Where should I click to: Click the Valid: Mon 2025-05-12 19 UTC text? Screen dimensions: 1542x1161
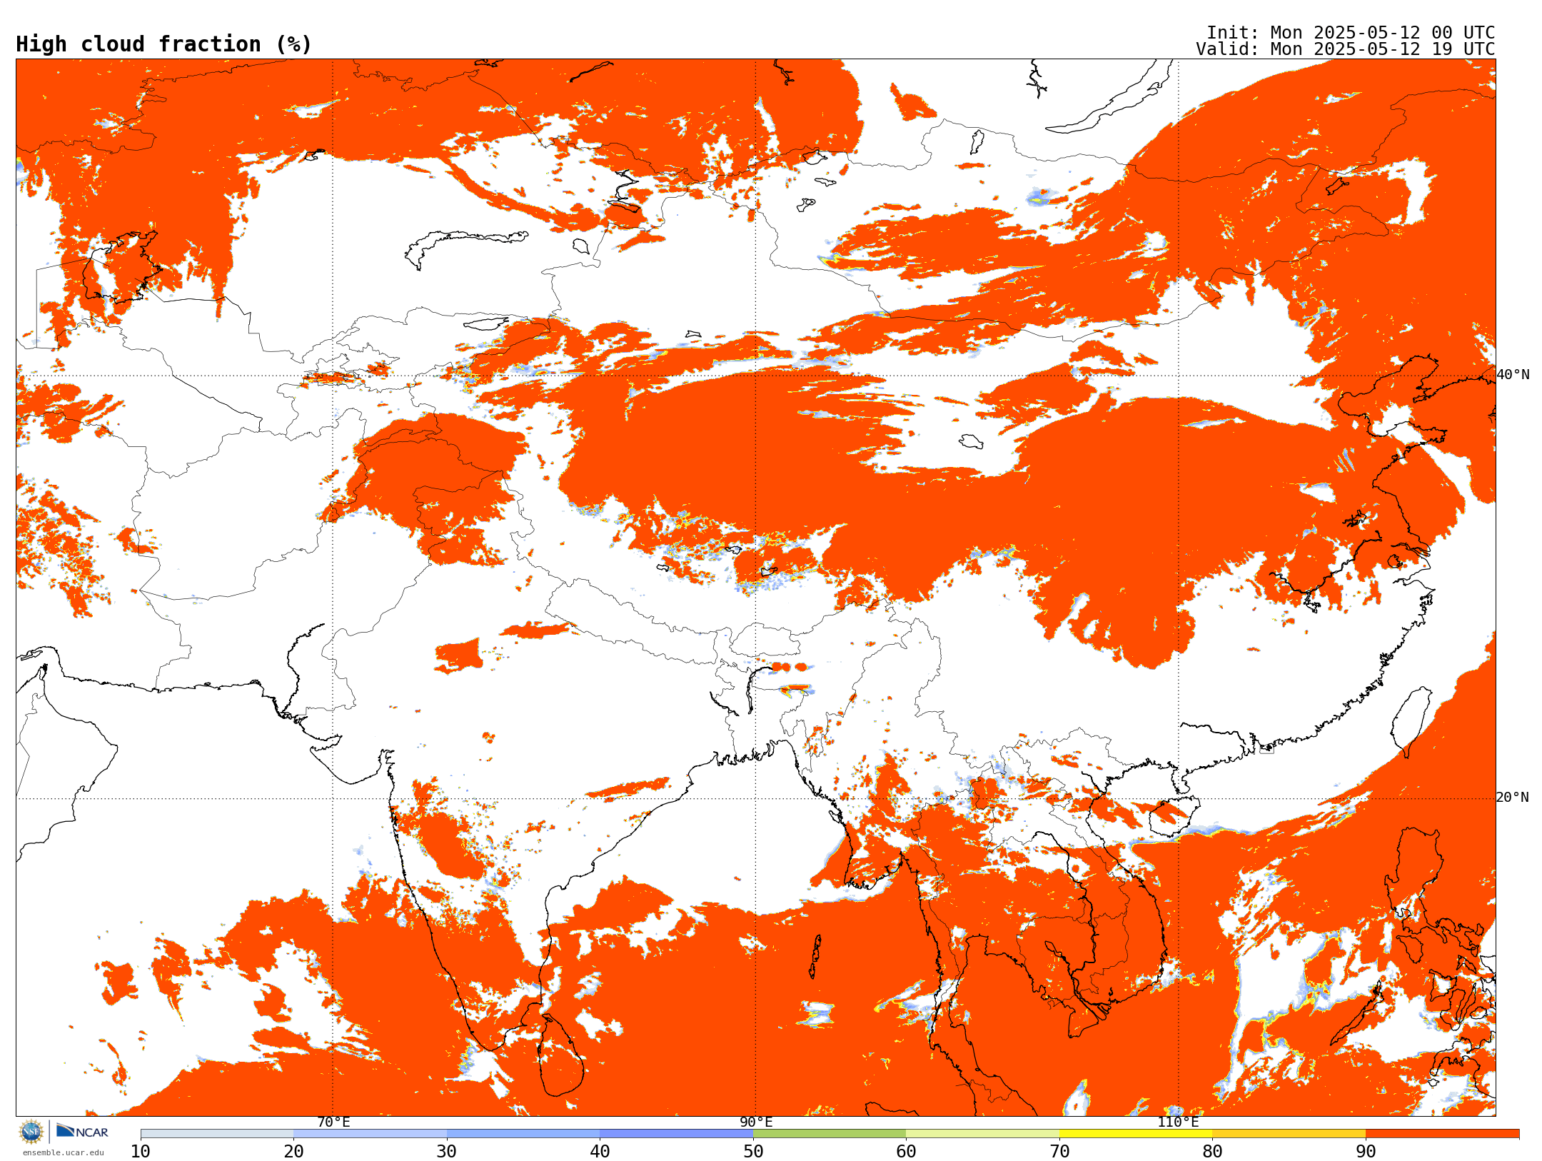click(1346, 49)
